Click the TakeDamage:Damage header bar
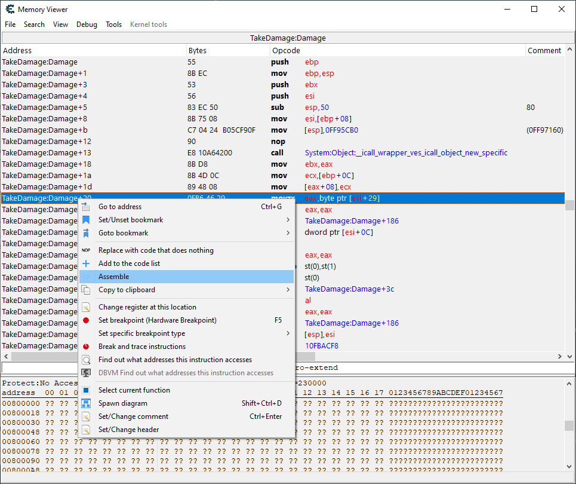Screen dimensions: 576x484 (288, 38)
